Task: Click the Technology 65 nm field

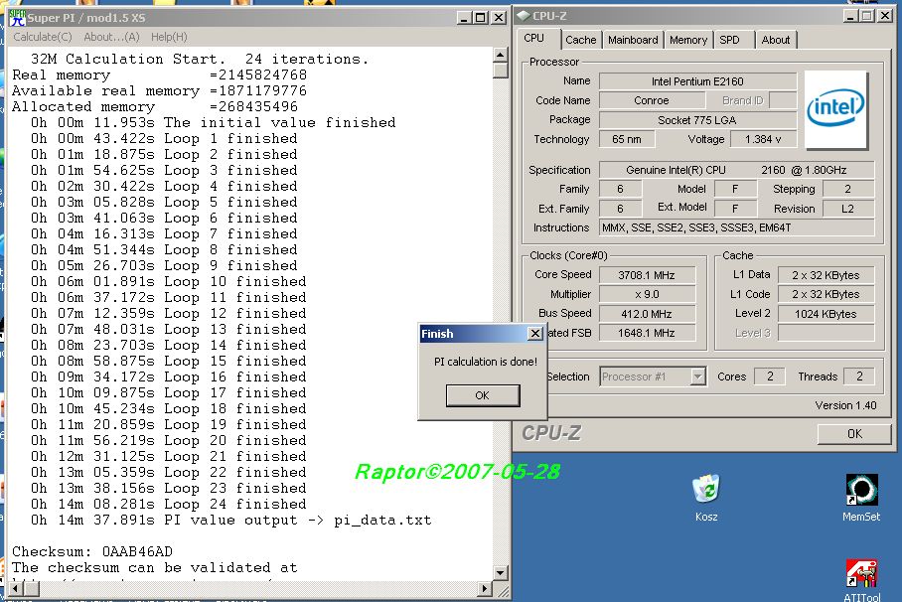Action: click(627, 139)
